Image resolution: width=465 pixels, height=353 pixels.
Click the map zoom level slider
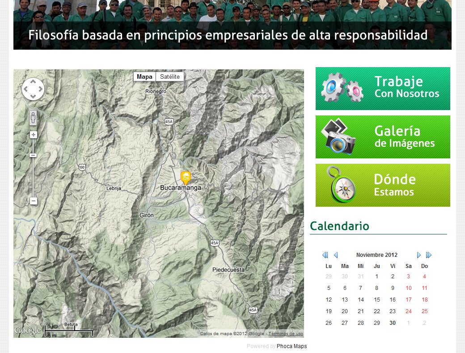[x=33, y=154]
